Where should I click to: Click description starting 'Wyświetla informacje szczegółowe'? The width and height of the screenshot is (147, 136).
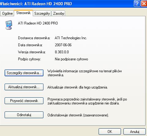pos(85,73)
